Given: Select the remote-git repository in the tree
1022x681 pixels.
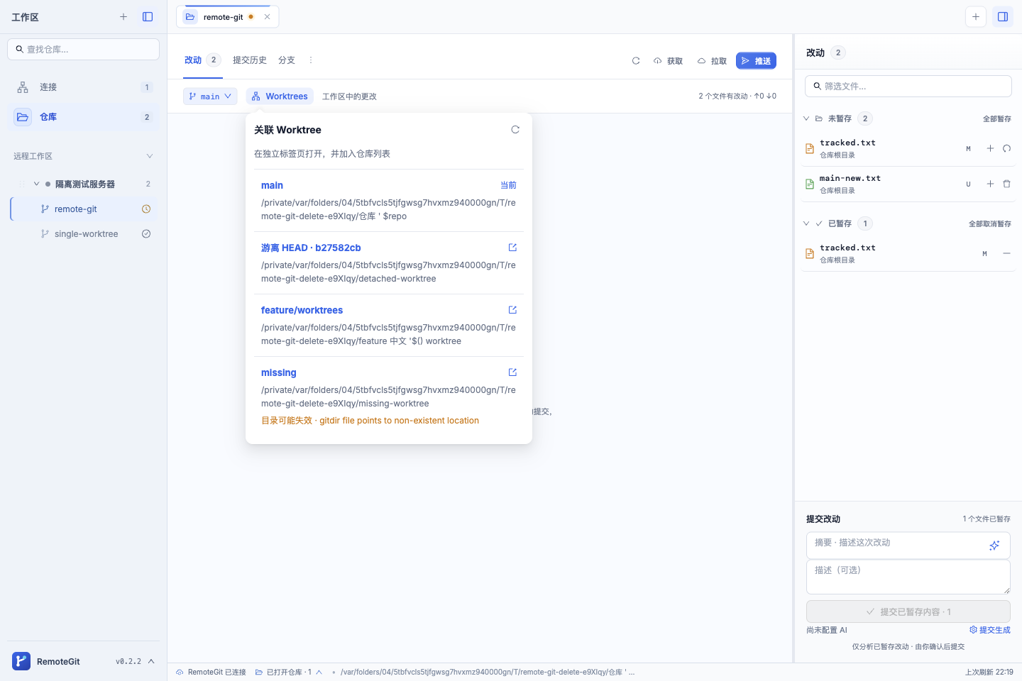Looking at the screenshot, I should pos(84,209).
